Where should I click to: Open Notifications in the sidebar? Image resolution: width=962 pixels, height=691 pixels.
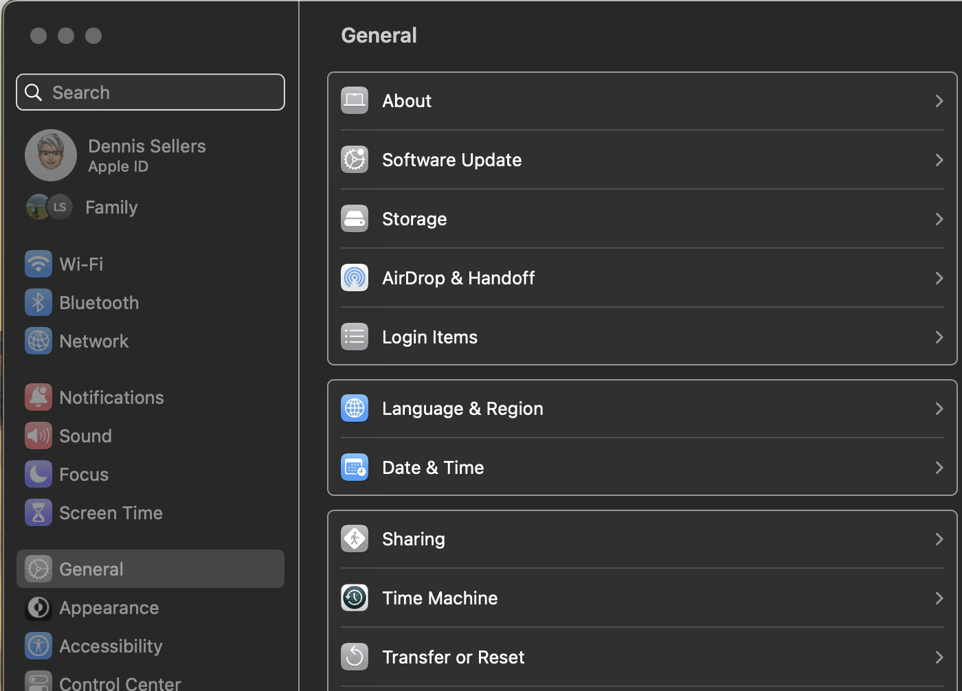[111, 398]
